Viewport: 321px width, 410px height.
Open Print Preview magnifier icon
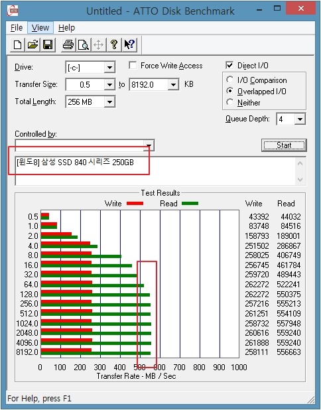[84, 44]
